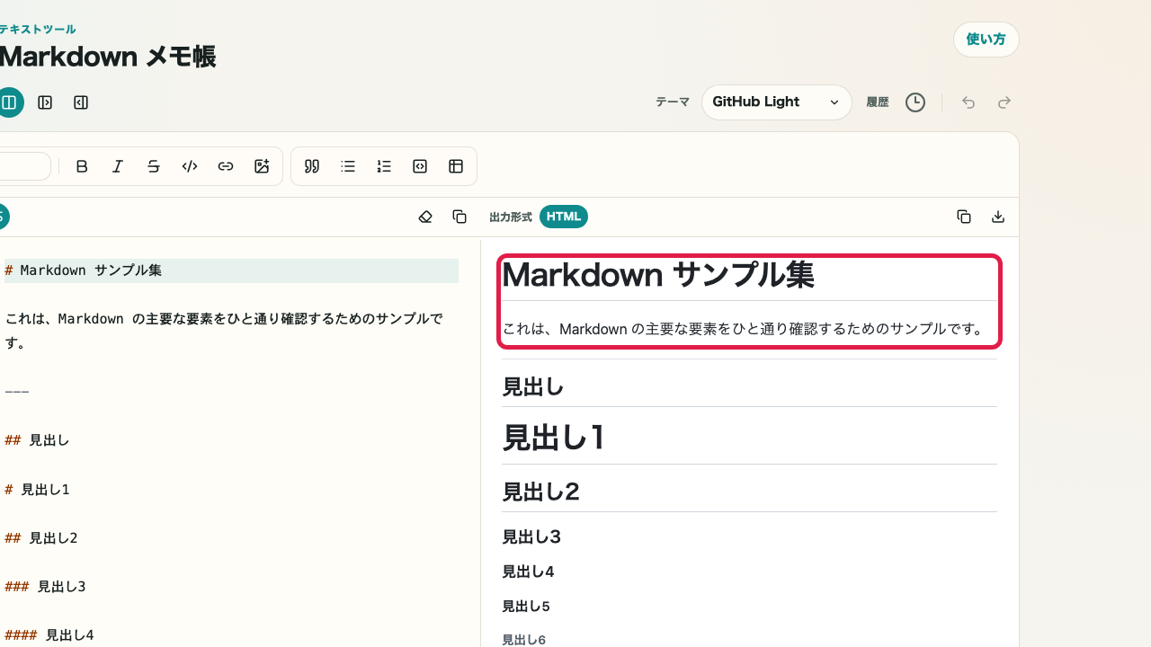The height and width of the screenshot is (647, 1151).
Task: Show the preview-only layout
Action: (81, 102)
